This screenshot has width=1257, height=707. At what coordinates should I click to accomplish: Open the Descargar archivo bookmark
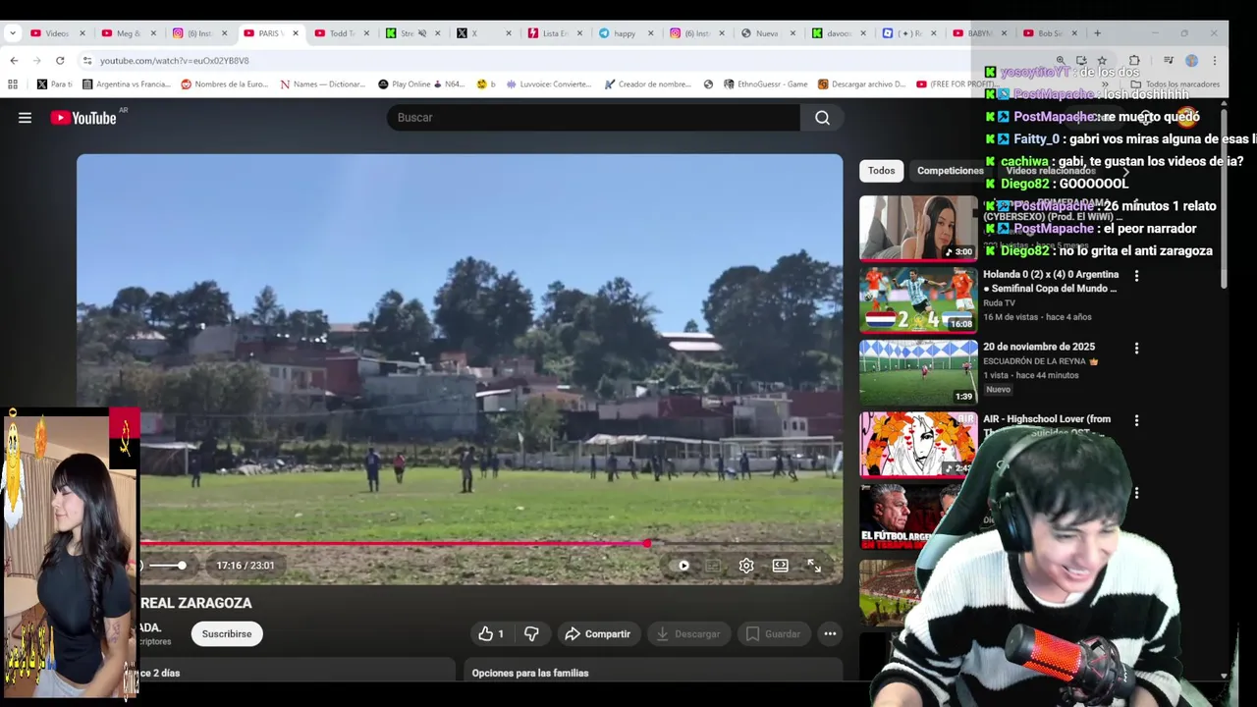click(x=862, y=84)
